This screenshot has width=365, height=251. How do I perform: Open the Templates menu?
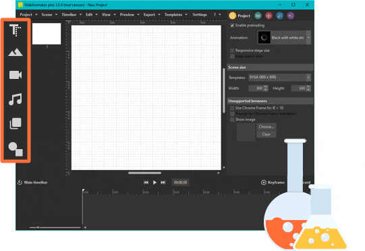[x=173, y=14]
